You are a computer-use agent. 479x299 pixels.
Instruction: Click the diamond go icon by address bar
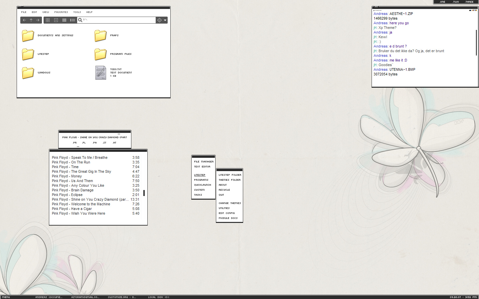click(159, 20)
